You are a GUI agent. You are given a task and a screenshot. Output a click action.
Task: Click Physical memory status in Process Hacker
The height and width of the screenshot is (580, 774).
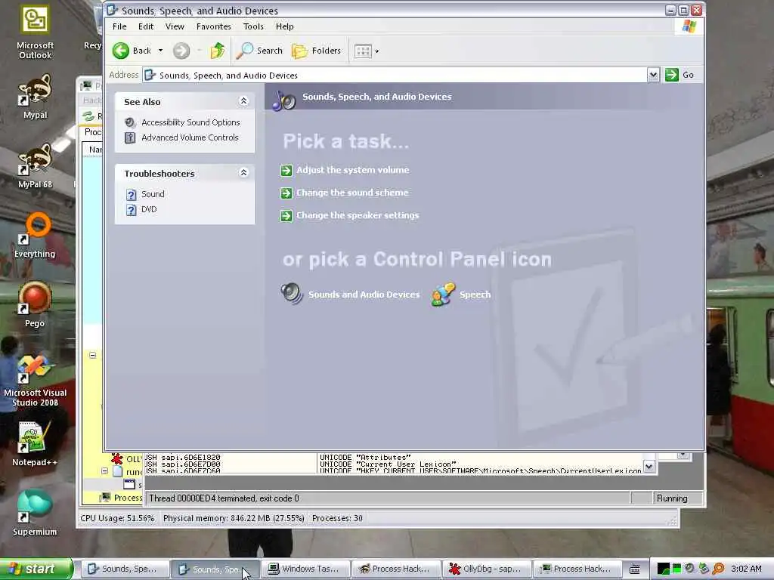pyautogui.click(x=234, y=518)
